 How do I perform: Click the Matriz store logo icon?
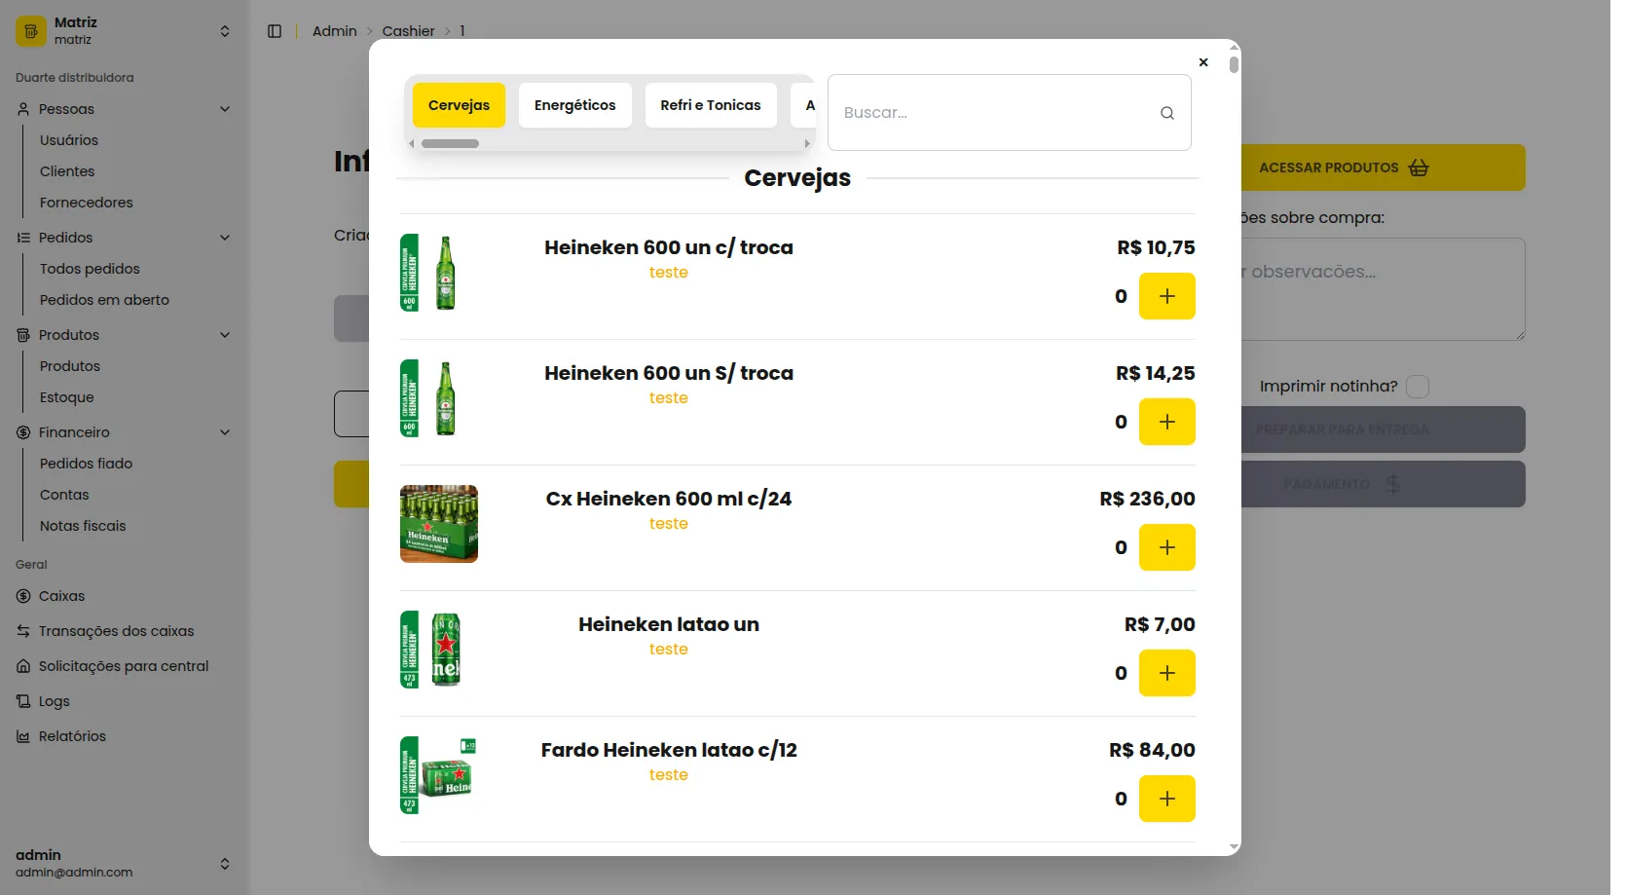(x=31, y=31)
